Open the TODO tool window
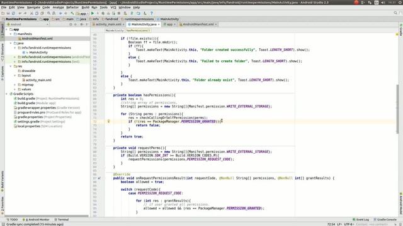This screenshot has width=403, height=226. coord(12,220)
